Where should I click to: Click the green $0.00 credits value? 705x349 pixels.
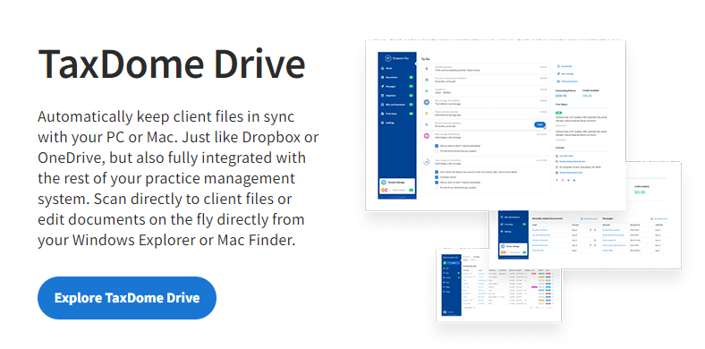639,192
